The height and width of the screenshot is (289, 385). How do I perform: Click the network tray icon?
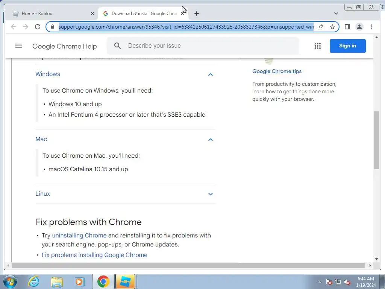pyautogui.click(x=338, y=282)
